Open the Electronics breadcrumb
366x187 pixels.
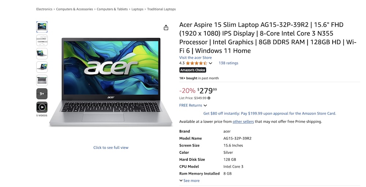click(x=44, y=9)
